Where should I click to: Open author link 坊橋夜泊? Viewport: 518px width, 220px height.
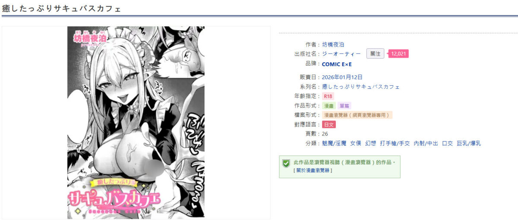pyautogui.click(x=333, y=44)
